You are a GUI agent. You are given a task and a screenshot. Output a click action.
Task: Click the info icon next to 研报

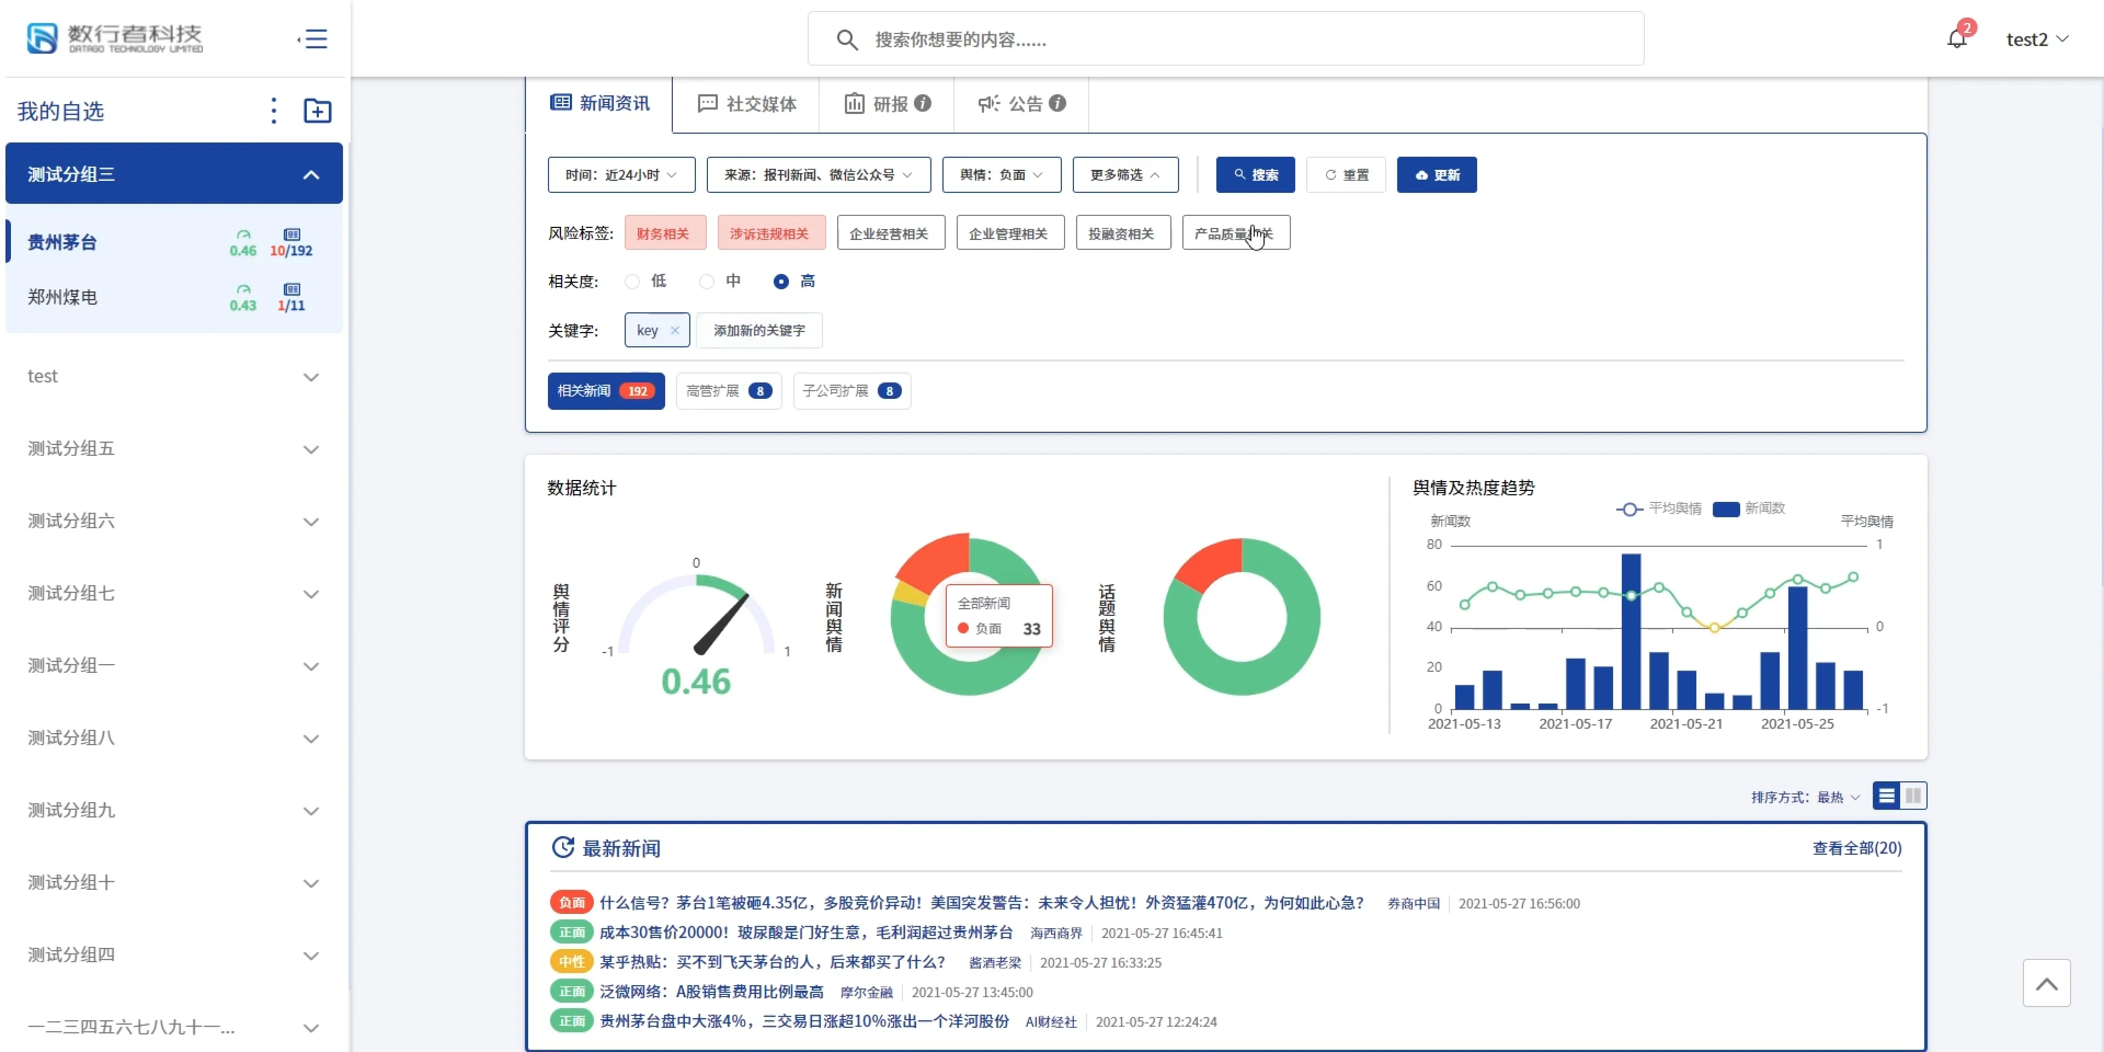(923, 103)
